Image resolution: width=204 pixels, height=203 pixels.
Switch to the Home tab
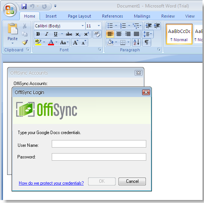[x=30, y=16]
